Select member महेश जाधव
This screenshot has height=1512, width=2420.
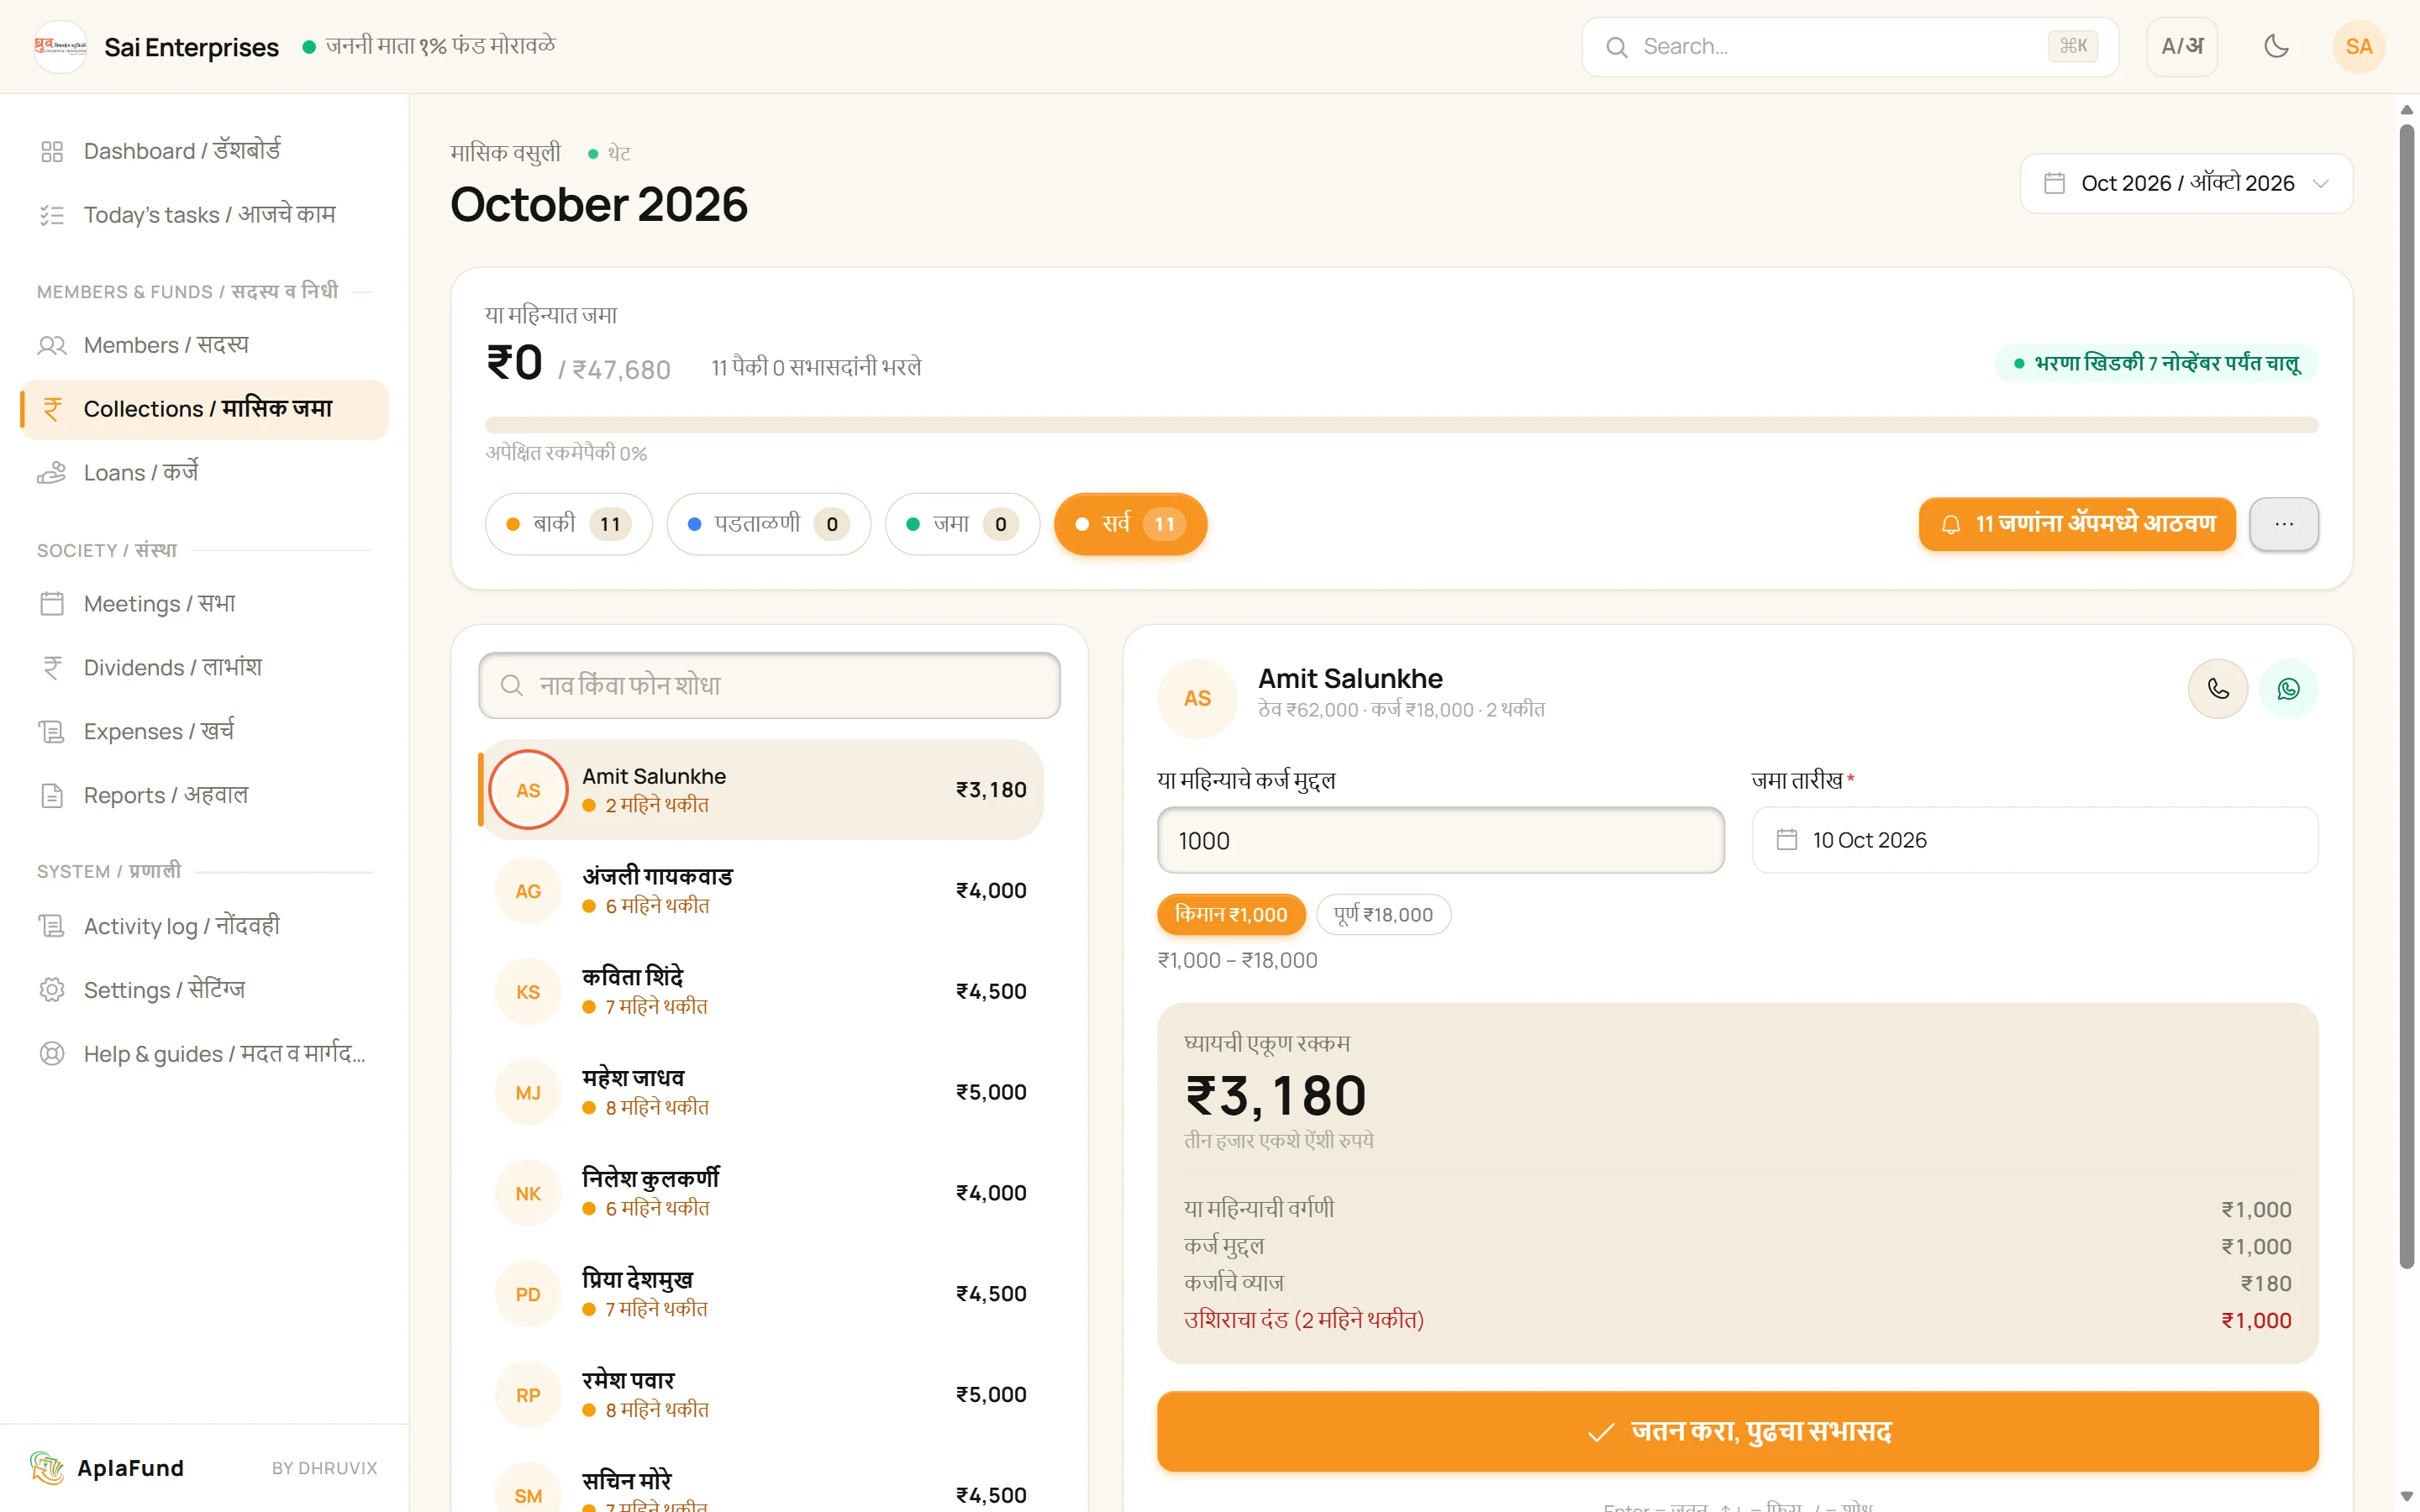[x=761, y=1093]
